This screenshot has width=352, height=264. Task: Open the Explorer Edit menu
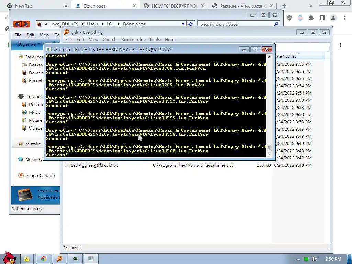(x=31, y=35)
